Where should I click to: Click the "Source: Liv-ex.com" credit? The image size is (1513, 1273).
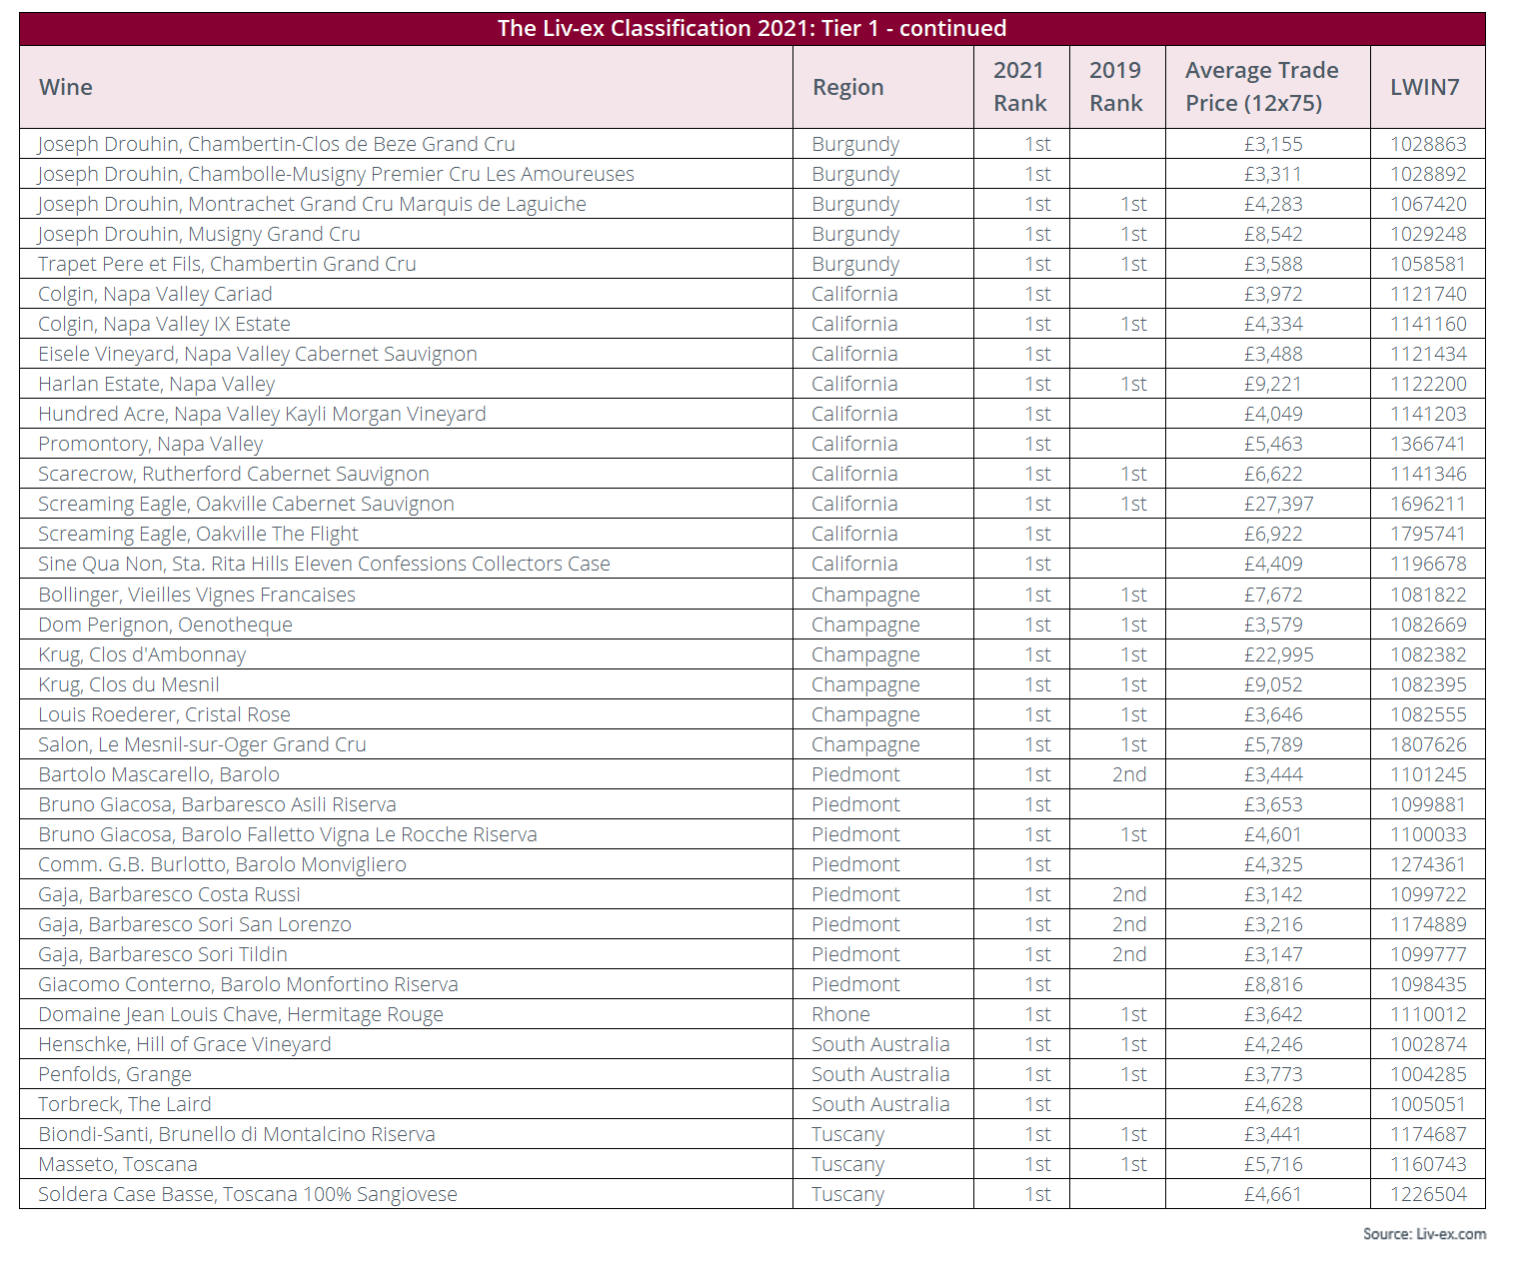click(x=1424, y=1234)
